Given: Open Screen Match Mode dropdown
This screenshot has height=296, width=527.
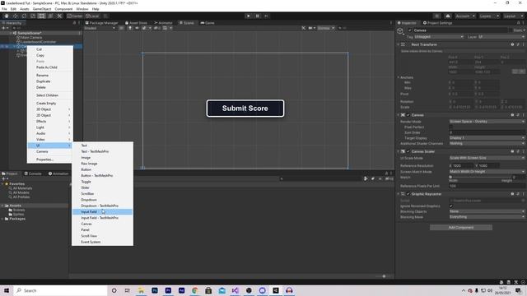Looking at the screenshot, I should point(487,172).
